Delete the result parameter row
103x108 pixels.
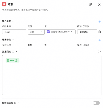[100, 32]
